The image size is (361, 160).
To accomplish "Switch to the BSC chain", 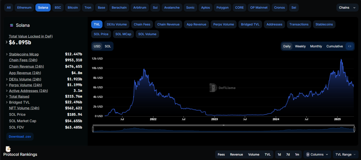I will pos(58,8).
